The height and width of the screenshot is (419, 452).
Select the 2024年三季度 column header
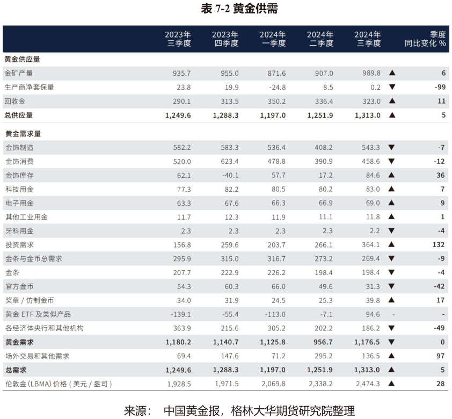368,39
